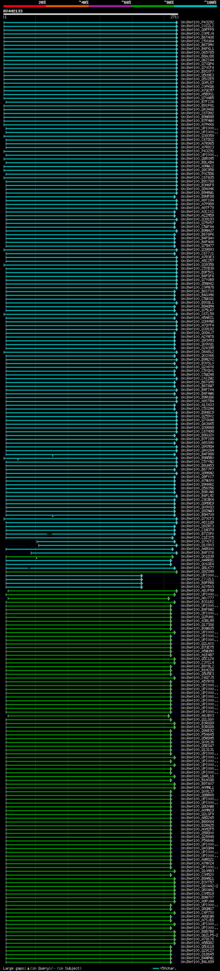
Task: Open hit UniRef100_C1N3T9
Action: pyautogui.click(x=197, y=530)
